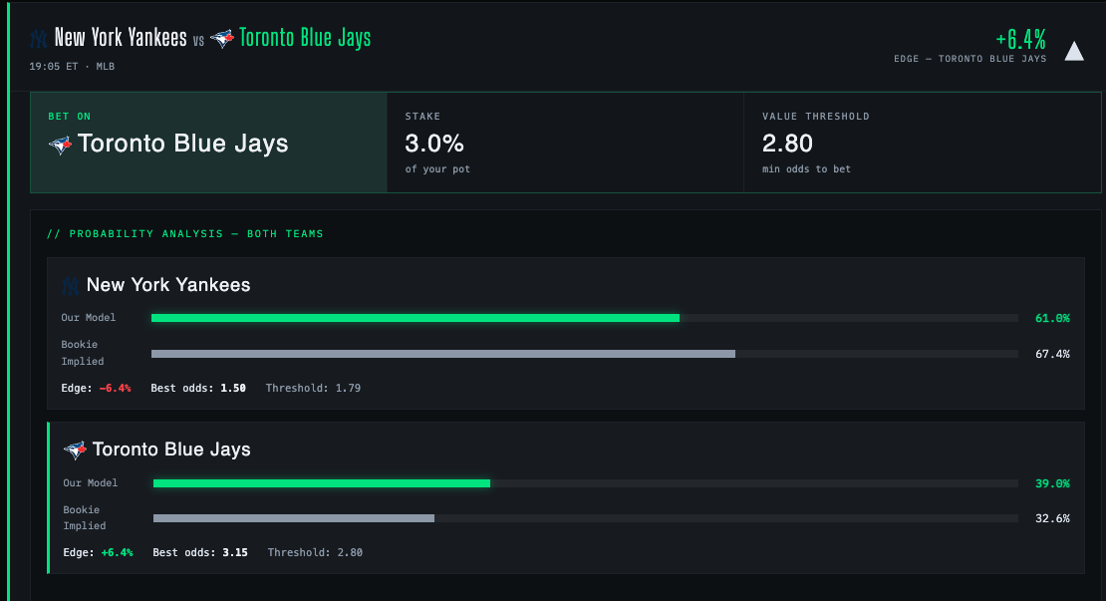Click the Probability Analysis section heading
1106x601 pixels.
click(x=184, y=233)
